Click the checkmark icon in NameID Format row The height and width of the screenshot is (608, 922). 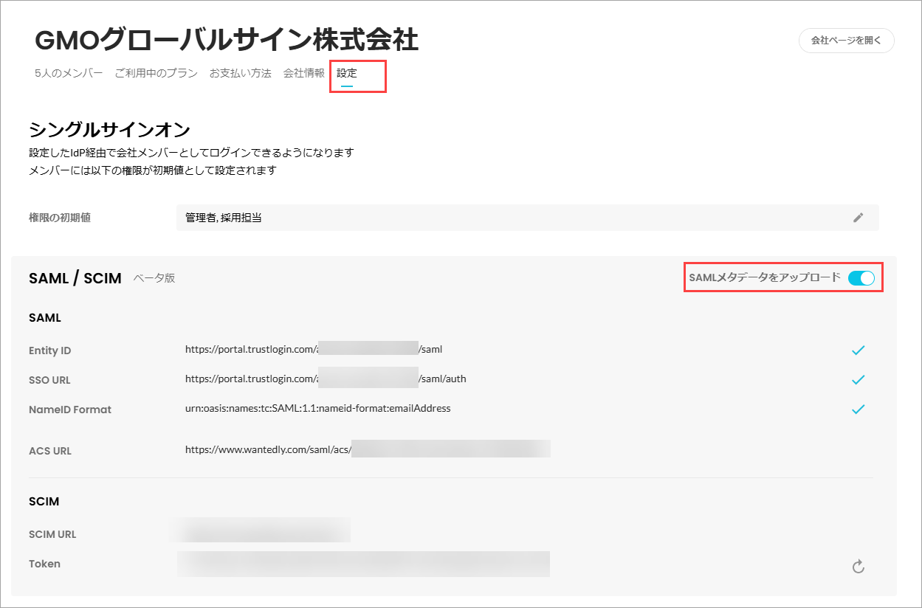[x=858, y=410]
